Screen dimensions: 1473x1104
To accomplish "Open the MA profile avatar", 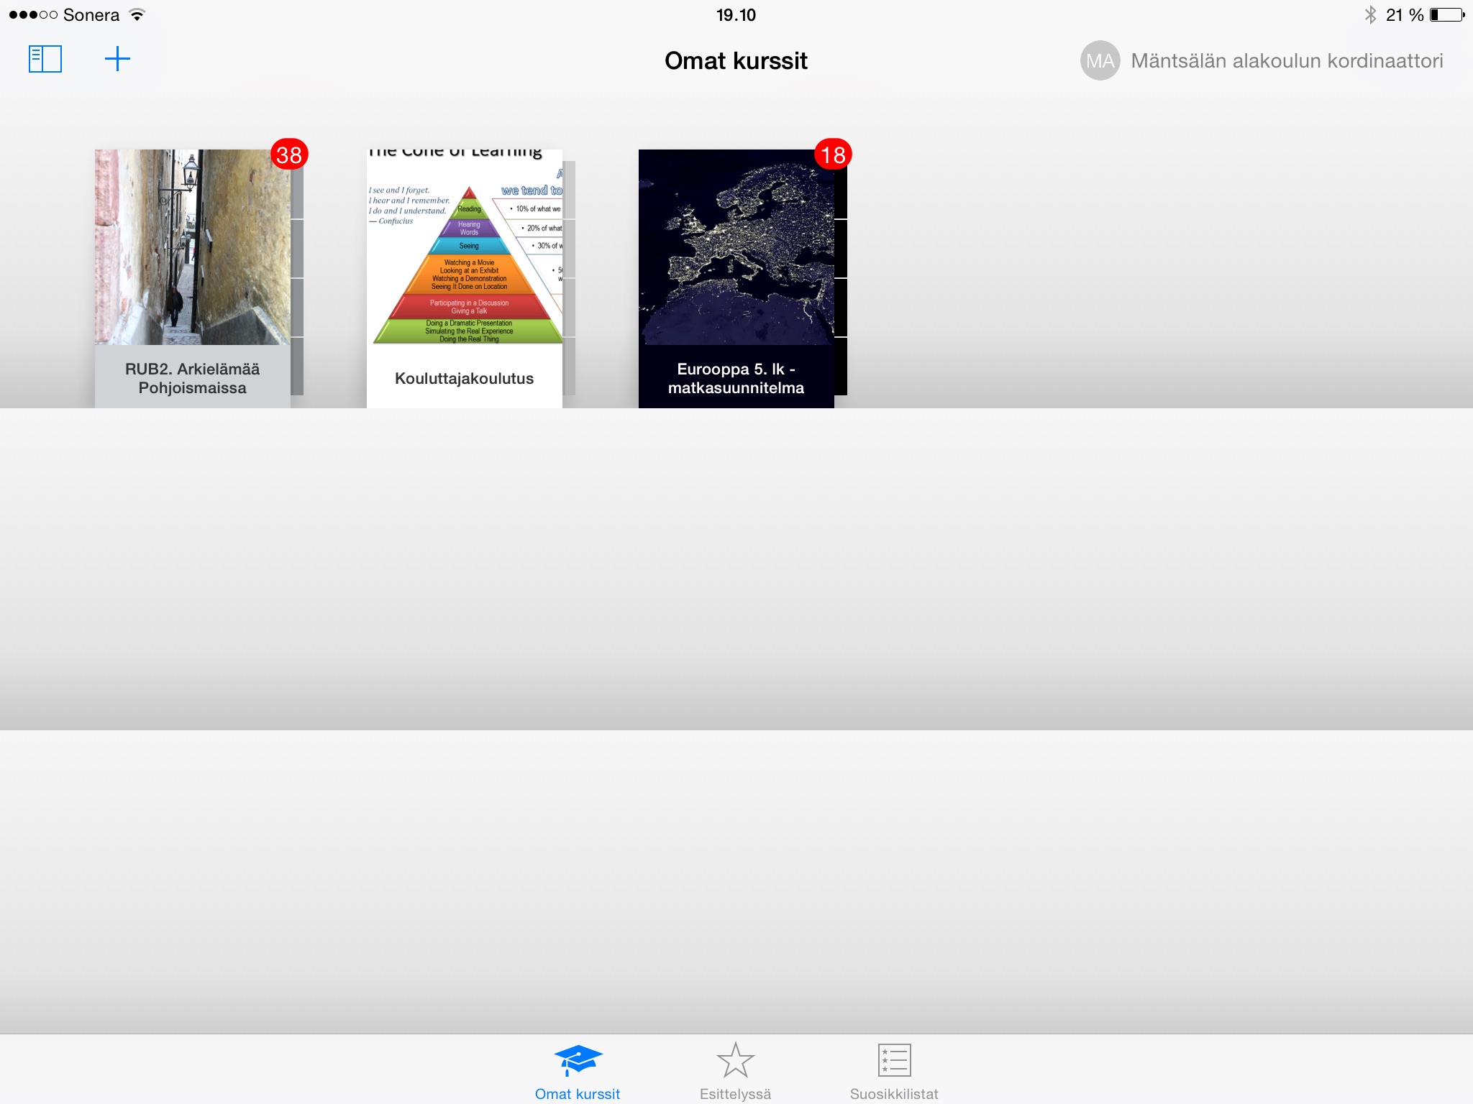I will [x=1100, y=61].
